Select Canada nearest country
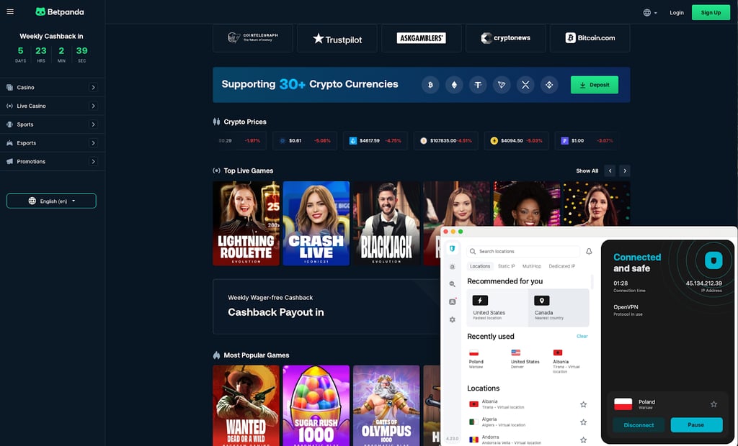Image resolution: width=738 pixels, height=446 pixels. tap(559, 308)
